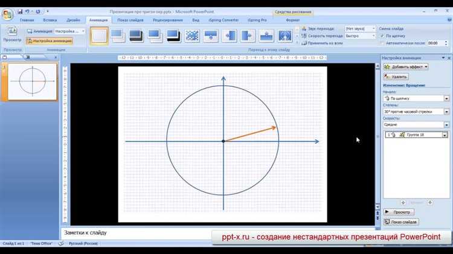Enable the Автоматически после checkbox
This screenshot has width=453, height=254.
click(382, 43)
